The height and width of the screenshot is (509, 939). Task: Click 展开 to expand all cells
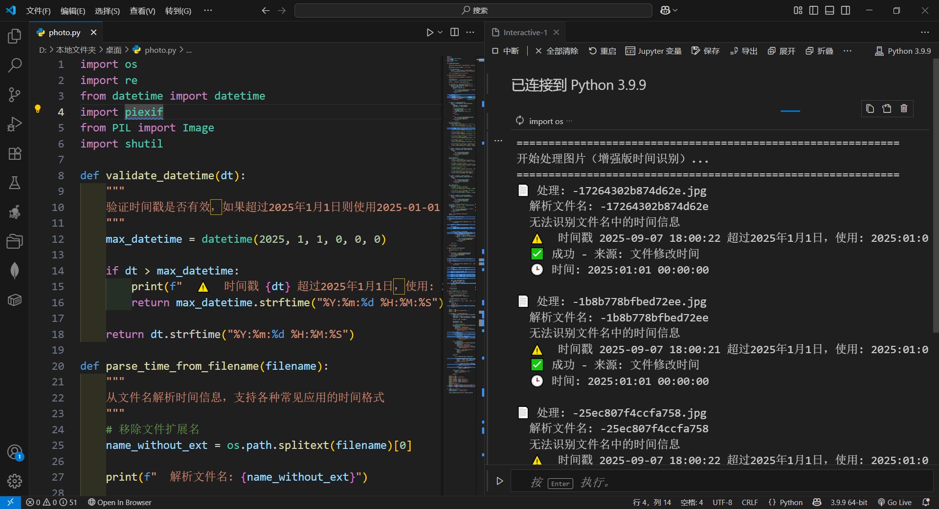point(782,51)
